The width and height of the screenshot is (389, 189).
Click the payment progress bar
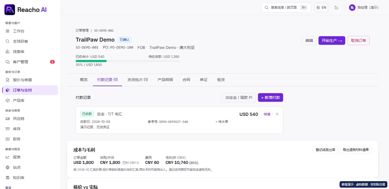point(128,61)
